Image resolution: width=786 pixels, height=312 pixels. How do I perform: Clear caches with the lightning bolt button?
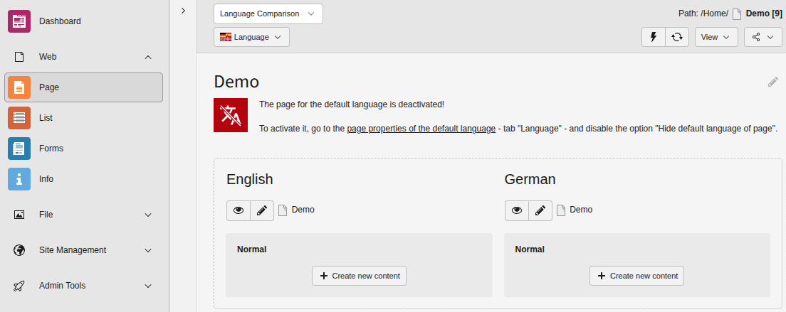pyautogui.click(x=654, y=37)
